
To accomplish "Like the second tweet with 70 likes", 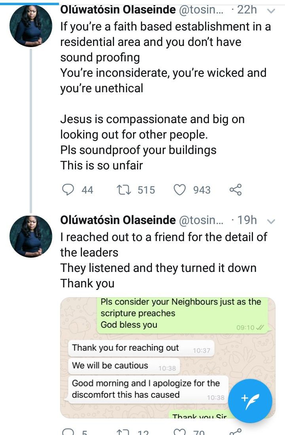I will tap(180, 432).
